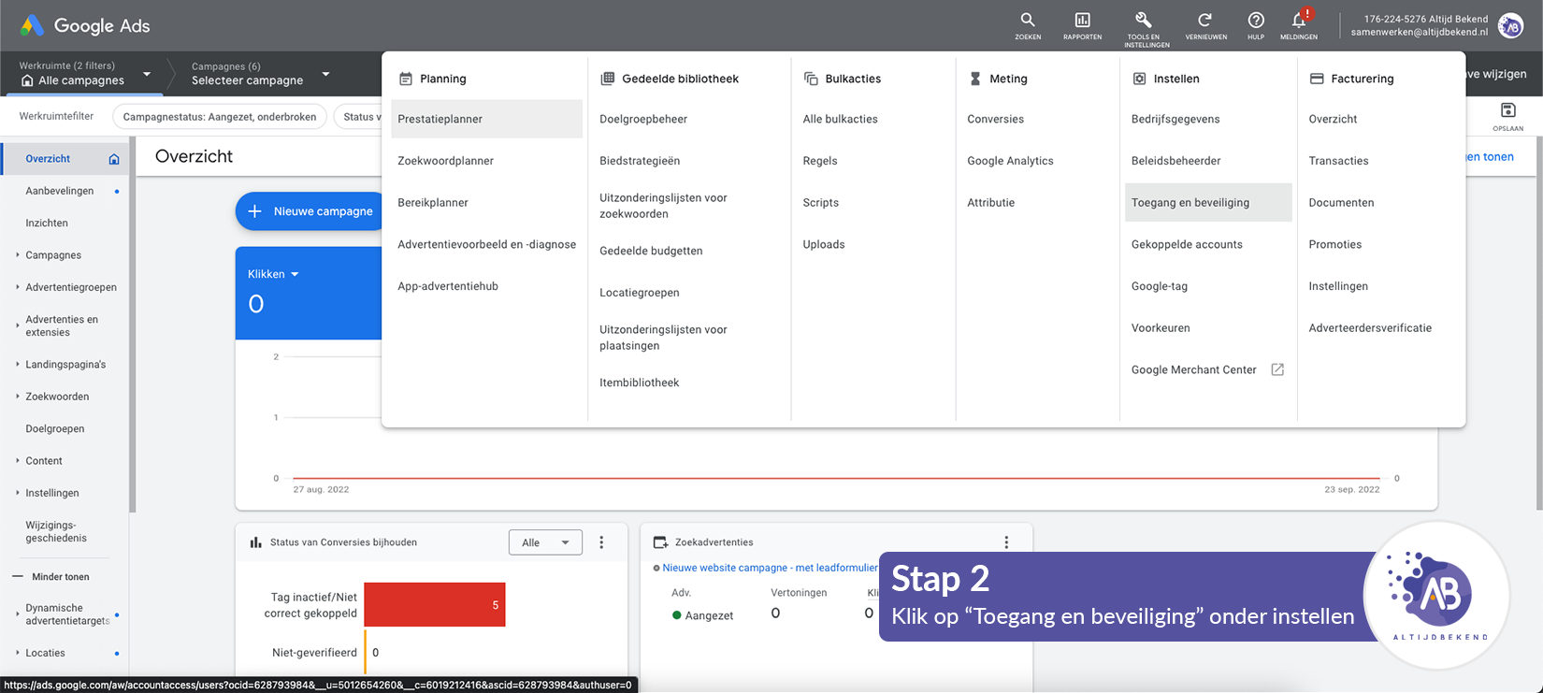Open the Alle dropdown in conversion status card
Screen dimensions: 1543x693
tap(545, 542)
